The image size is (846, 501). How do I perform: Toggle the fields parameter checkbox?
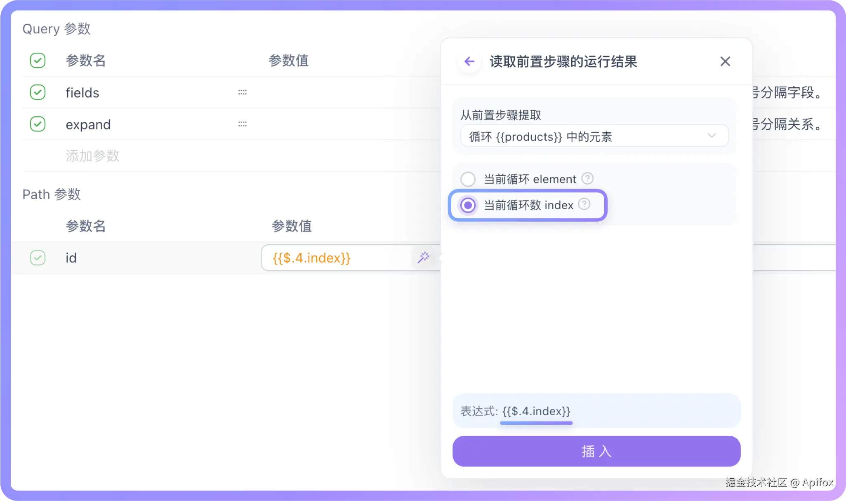(x=38, y=92)
